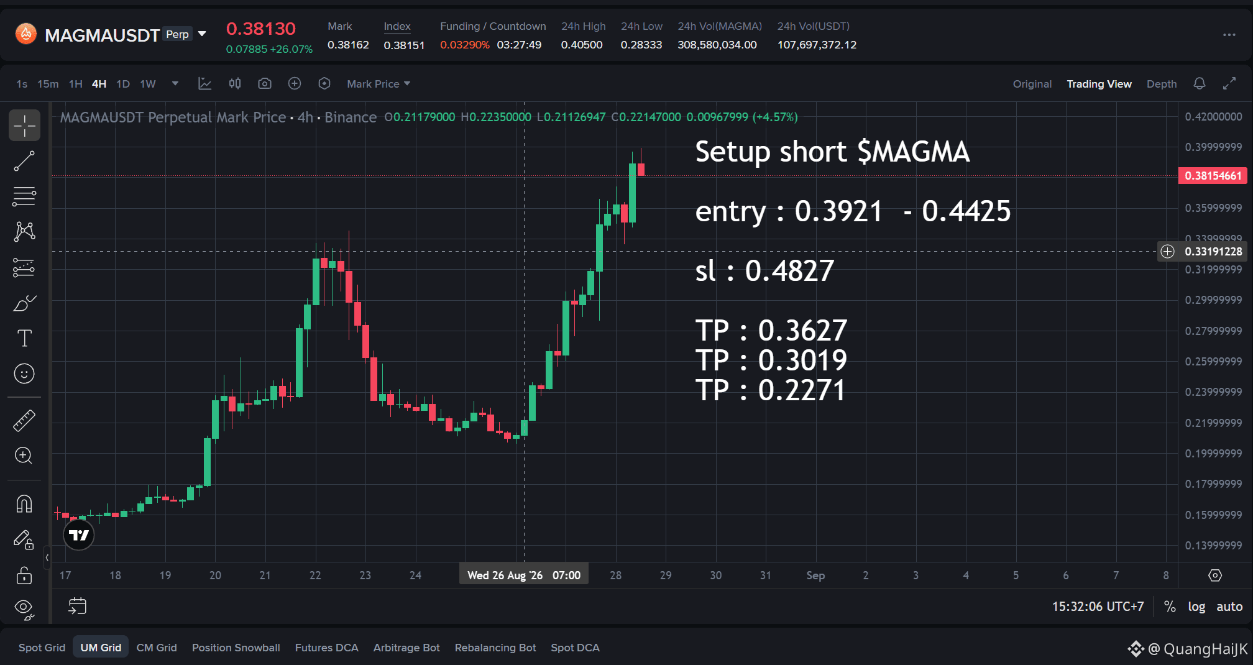Select the 1s interval
Screen dimensions: 1253x665
tap(22, 84)
